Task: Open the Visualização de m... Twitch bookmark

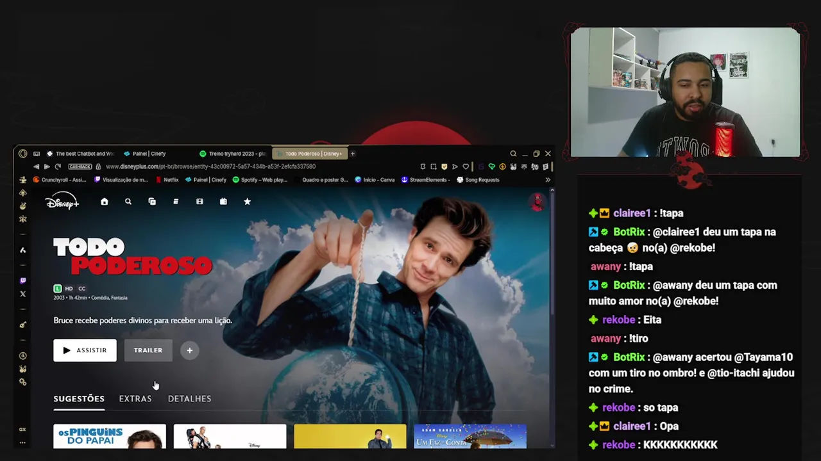Action: tap(121, 180)
